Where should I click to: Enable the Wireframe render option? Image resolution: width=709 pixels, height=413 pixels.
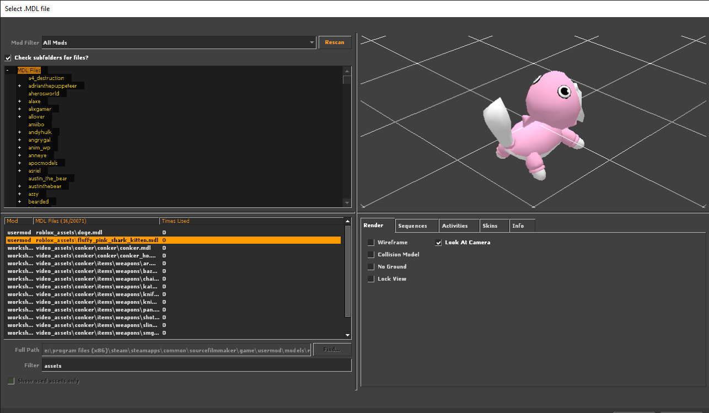pyautogui.click(x=371, y=243)
